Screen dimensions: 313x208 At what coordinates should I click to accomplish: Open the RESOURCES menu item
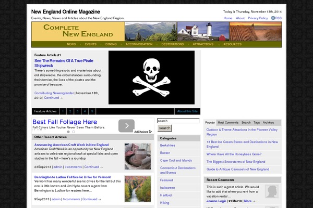[x=232, y=44]
